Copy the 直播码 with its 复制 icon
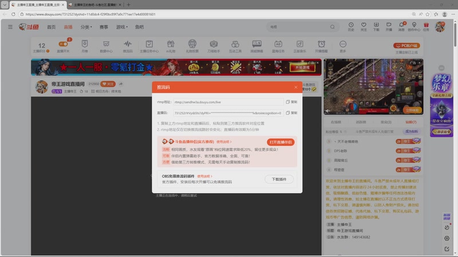This screenshot has width=458, height=257. pyautogui.click(x=291, y=113)
